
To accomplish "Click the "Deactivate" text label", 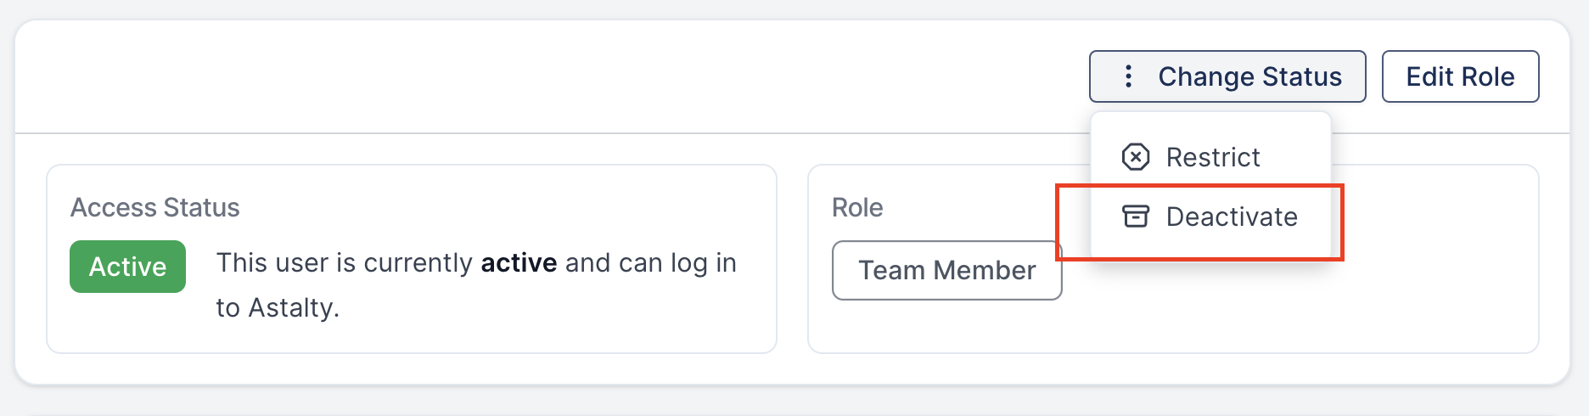I will pyautogui.click(x=1232, y=216).
